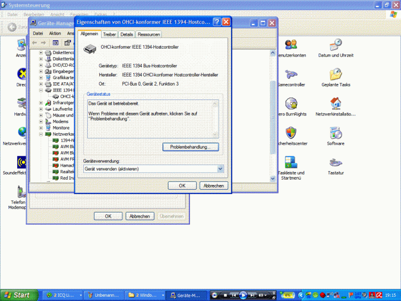The image size is (401, 301).
Task: Open Software control panel icon
Action: pyautogui.click(x=336, y=133)
